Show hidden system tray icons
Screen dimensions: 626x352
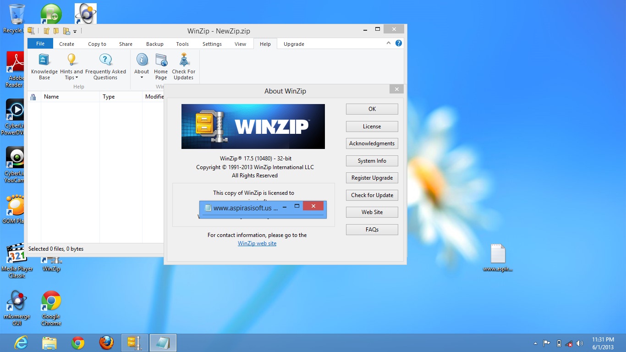click(x=535, y=343)
